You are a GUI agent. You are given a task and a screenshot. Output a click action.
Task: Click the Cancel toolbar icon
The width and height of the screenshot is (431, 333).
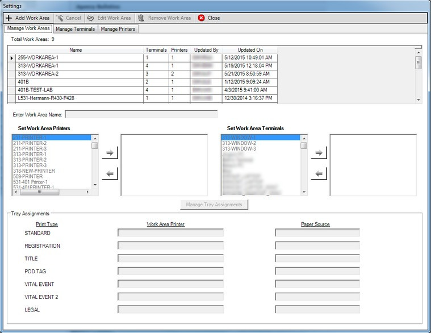coord(60,18)
